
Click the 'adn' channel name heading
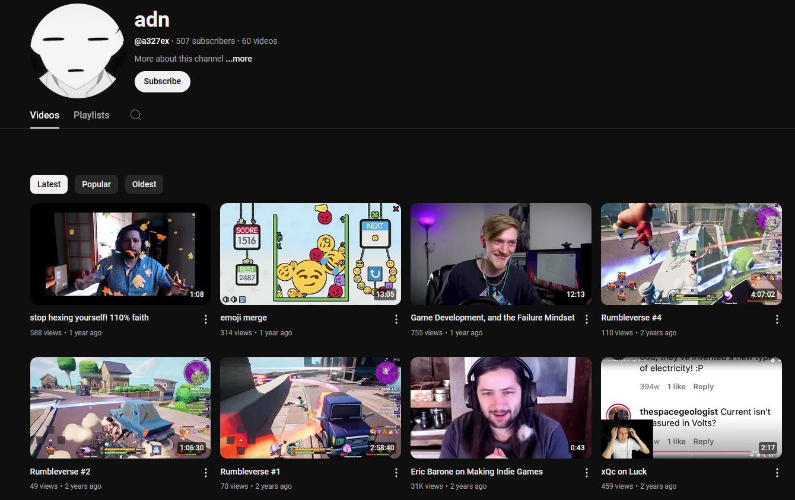coord(152,20)
